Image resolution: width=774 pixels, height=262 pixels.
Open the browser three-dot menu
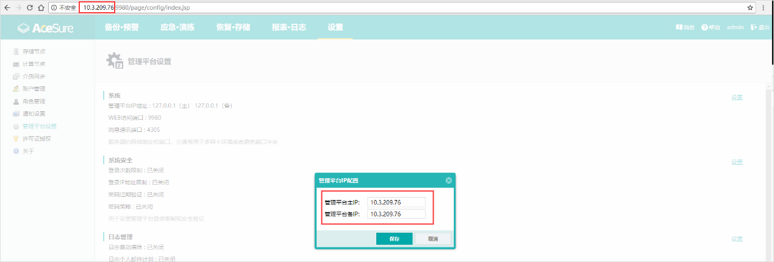[764, 7]
